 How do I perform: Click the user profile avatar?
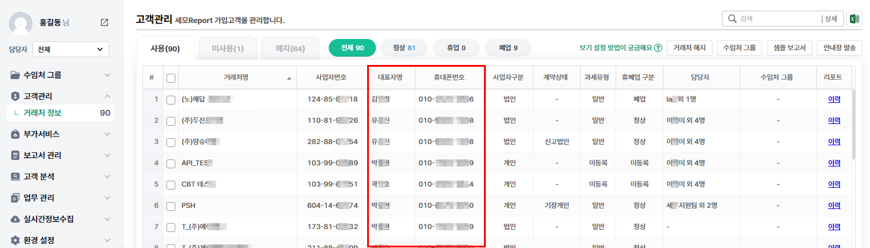coord(20,22)
